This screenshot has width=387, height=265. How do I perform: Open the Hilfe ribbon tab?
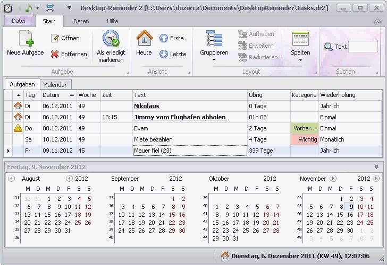pyautogui.click(x=112, y=21)
